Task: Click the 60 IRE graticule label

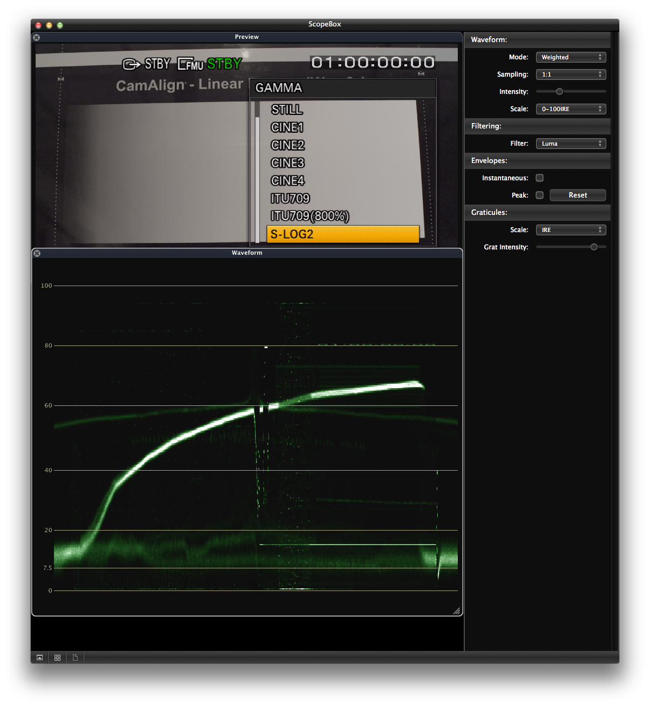Action: click(x=49, y=405)
